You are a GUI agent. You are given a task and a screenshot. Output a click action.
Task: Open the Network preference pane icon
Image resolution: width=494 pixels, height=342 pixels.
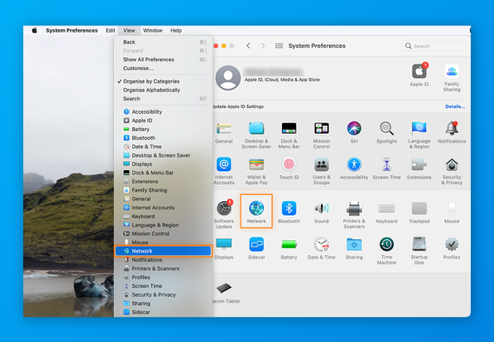tap(257, 208)
